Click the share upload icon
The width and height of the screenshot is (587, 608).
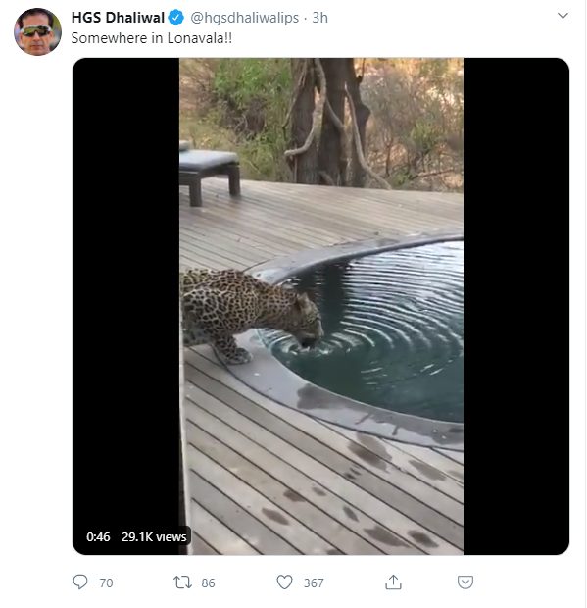[x=393, y=582]
